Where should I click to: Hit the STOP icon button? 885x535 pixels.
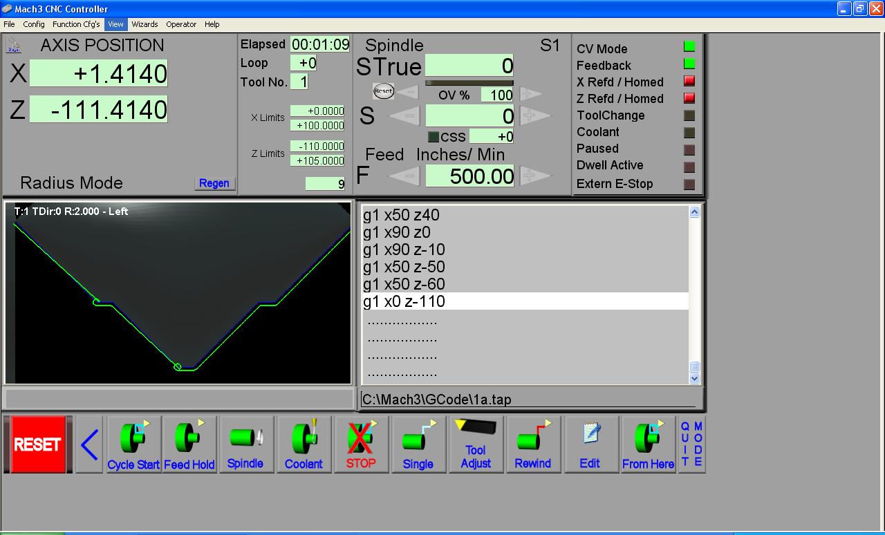click(x=361, y=444)
